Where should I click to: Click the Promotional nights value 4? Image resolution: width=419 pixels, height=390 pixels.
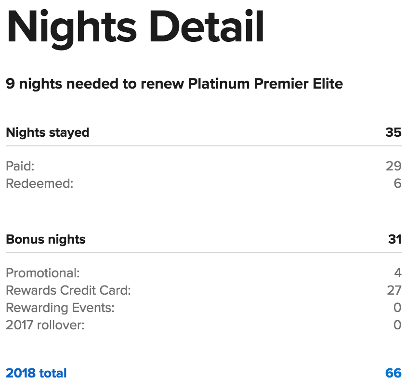pos(397,273)
